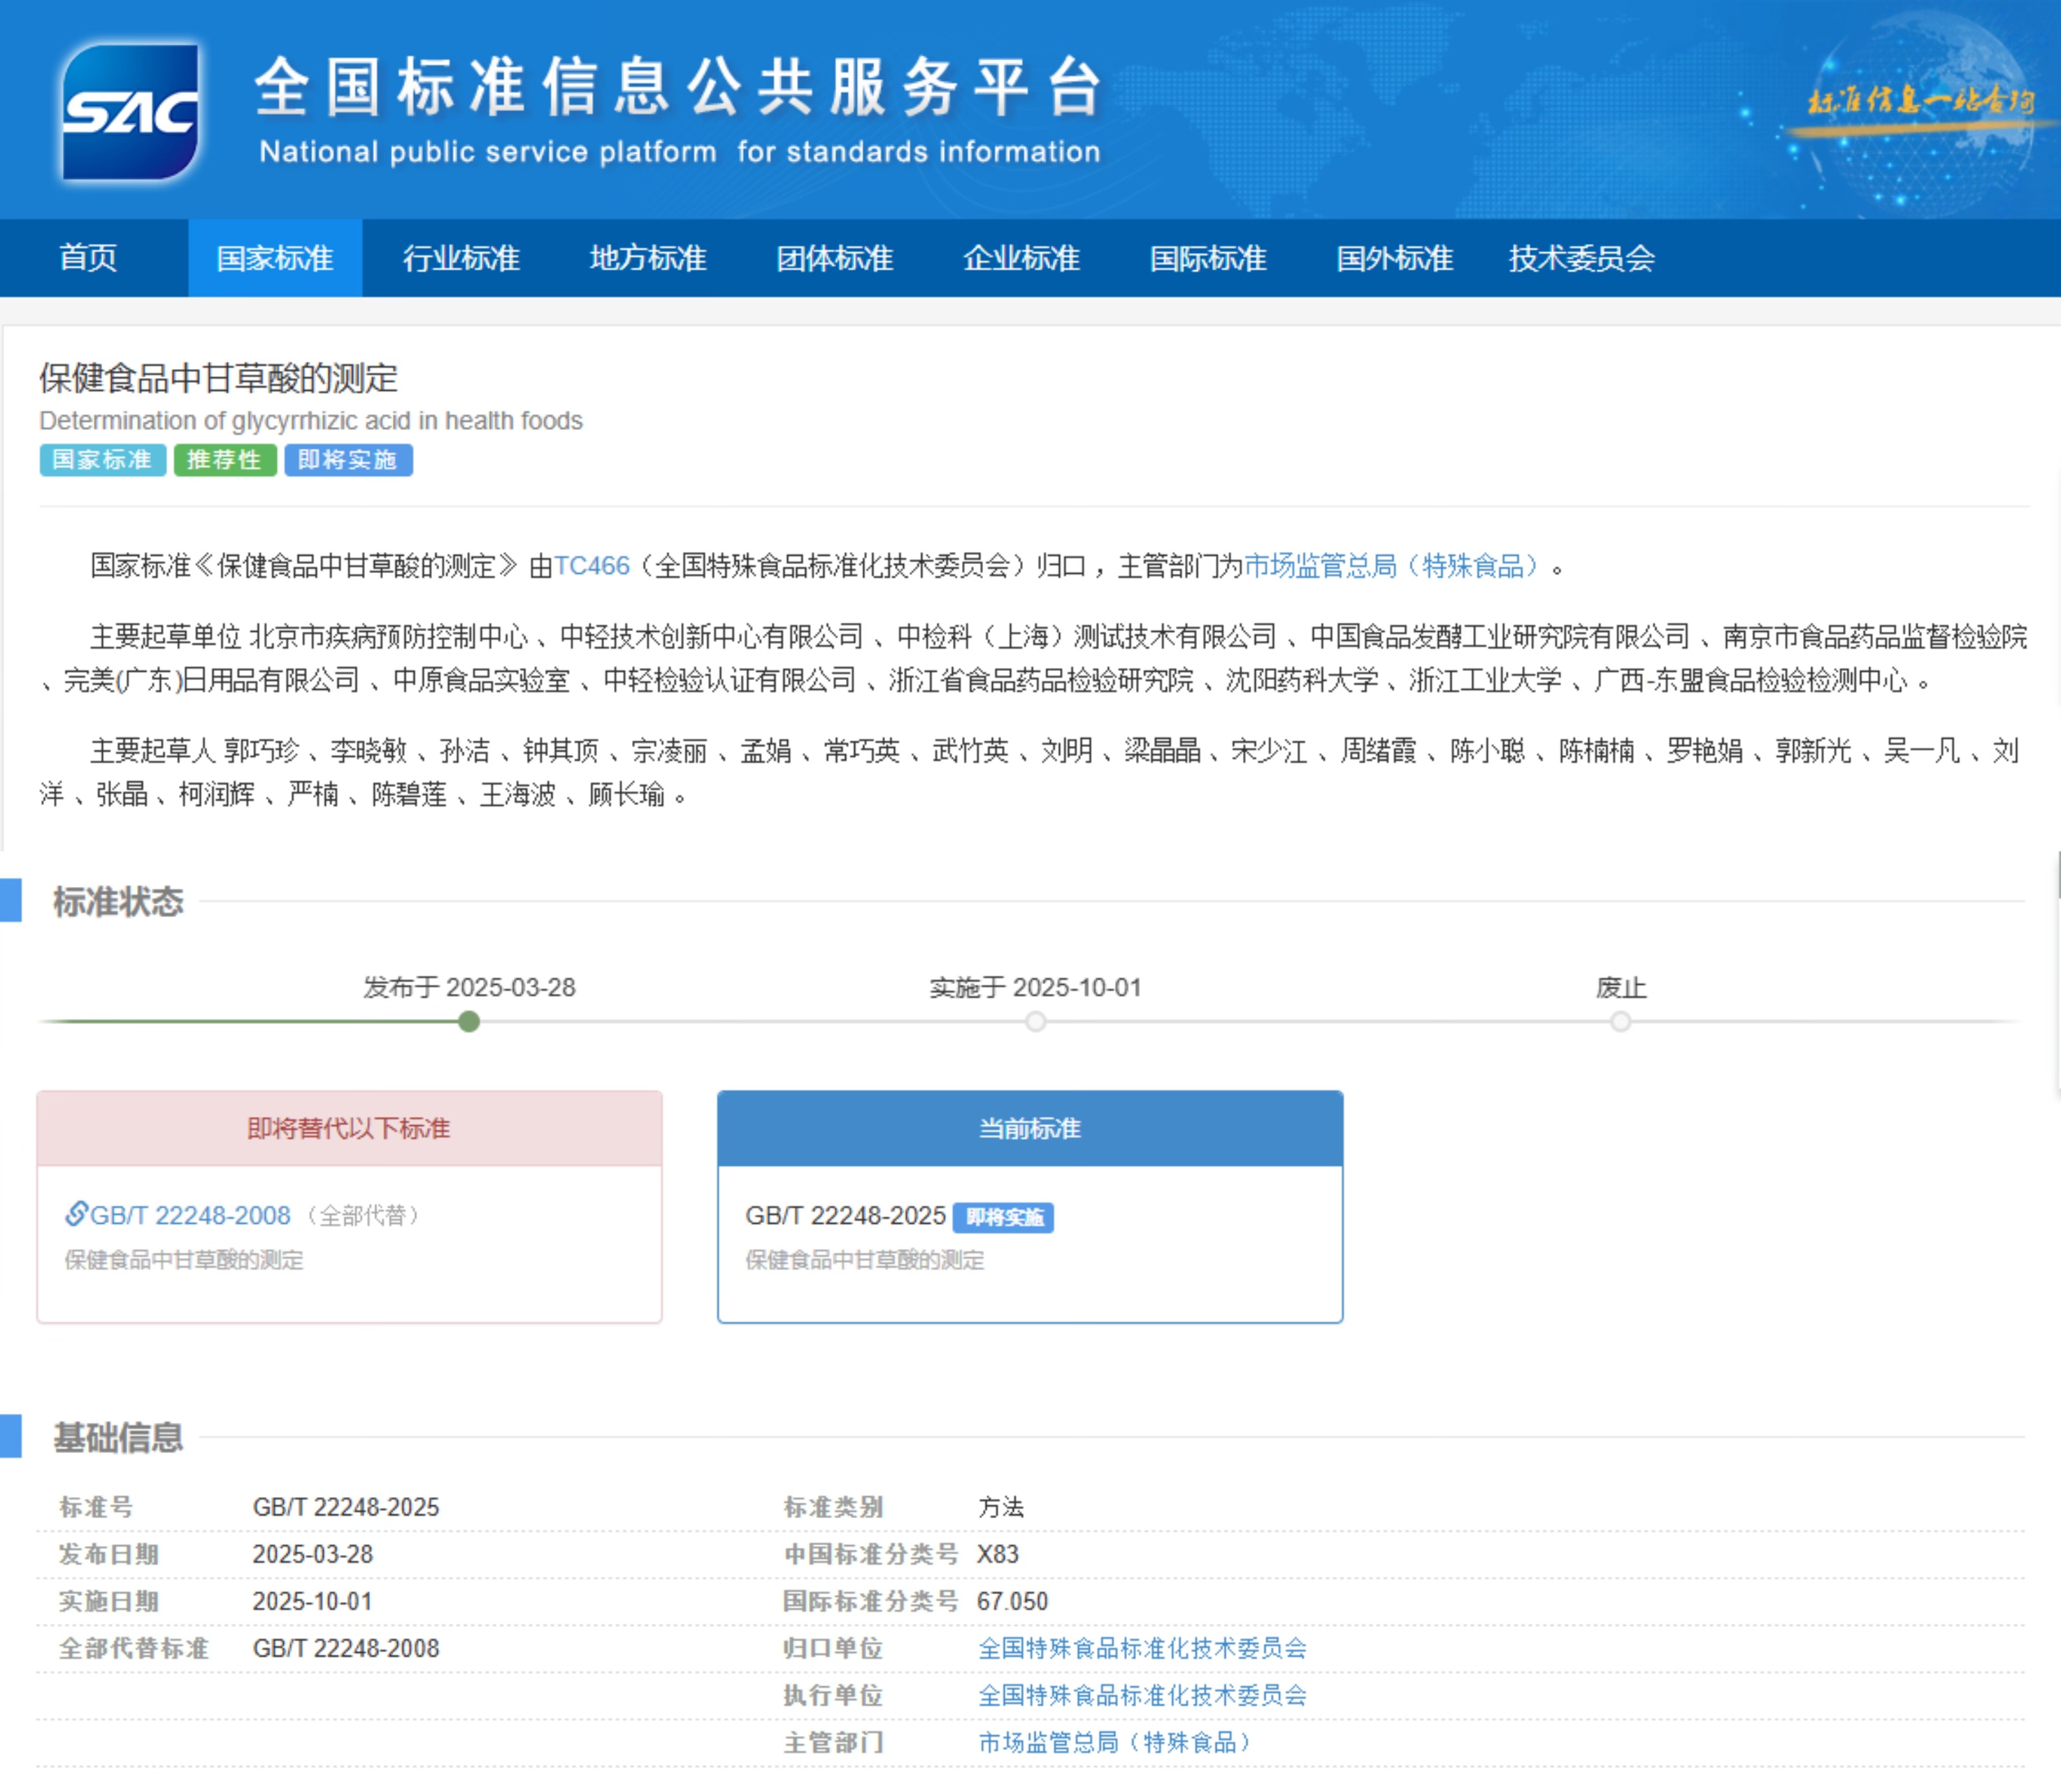Click the 推荐性 green tag badge
The height and width of the screenshot is (1792, 2061).
[225, 460]
